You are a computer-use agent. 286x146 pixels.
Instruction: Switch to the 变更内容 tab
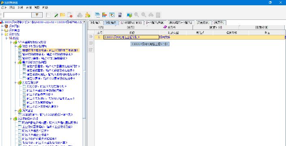point(203,23)
